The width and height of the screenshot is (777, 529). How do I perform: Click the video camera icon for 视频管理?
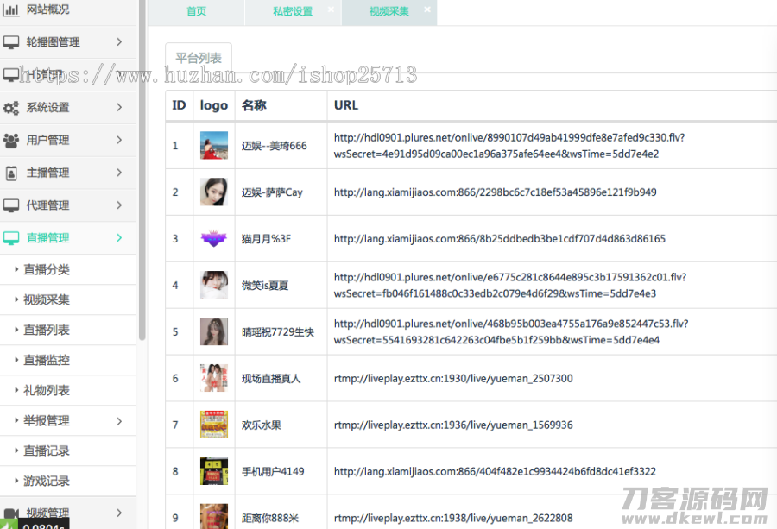point(11,513)
